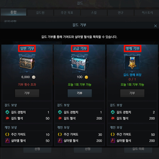
Task: Click the silver coin icon next to 6,000
Action: (34, 77)
